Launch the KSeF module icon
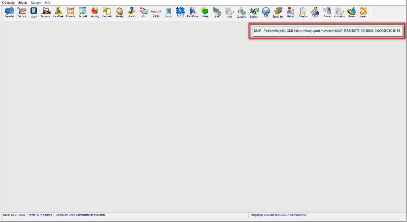407x222 pixels. (34, 12)
